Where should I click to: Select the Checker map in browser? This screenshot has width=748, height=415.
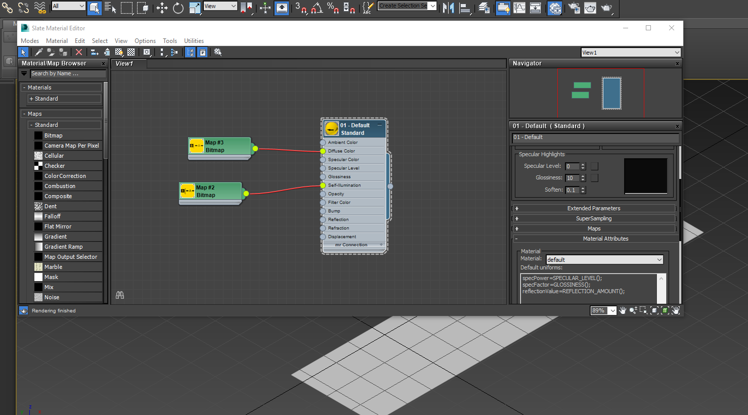[55, 166]
